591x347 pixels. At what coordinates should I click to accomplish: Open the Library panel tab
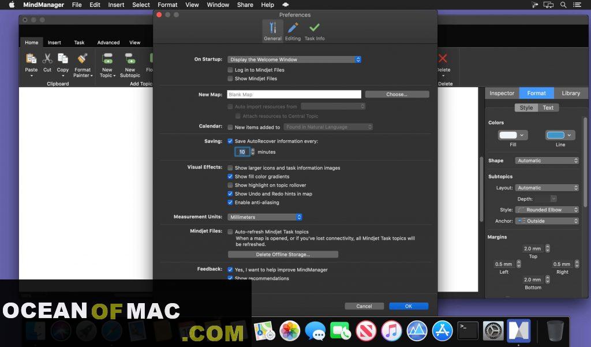pyautogui.click(x=571, y=93)
